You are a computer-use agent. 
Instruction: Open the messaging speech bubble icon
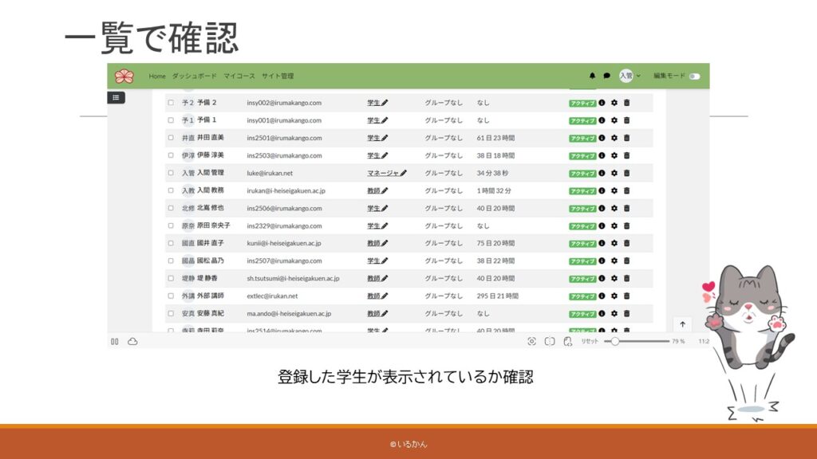pyautogui.click(x=606, y=76)
